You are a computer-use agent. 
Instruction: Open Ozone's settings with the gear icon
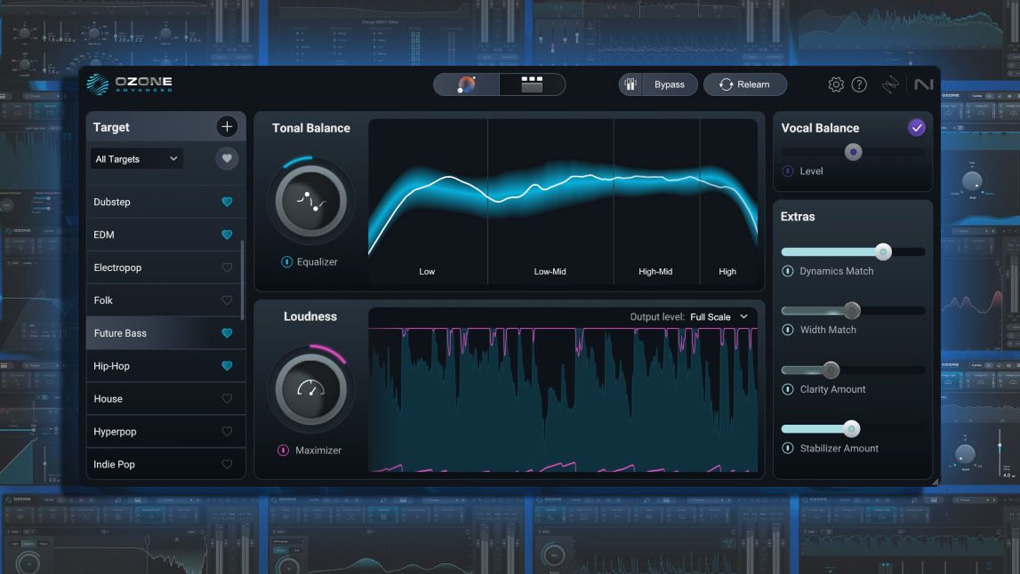(x=835, y=84)
